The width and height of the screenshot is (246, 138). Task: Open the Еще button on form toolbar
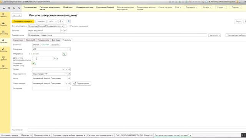238,21
